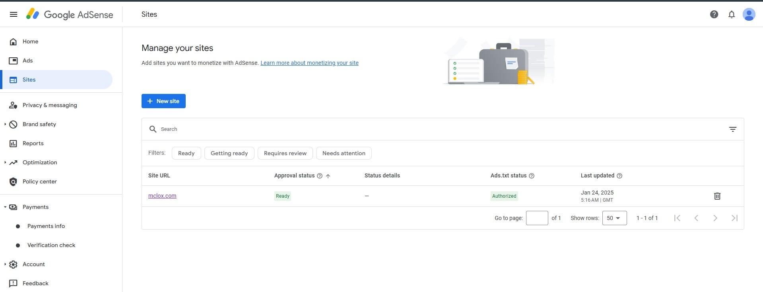
Task: Sort by the Approval status arrow
Action: coord(328,176)
